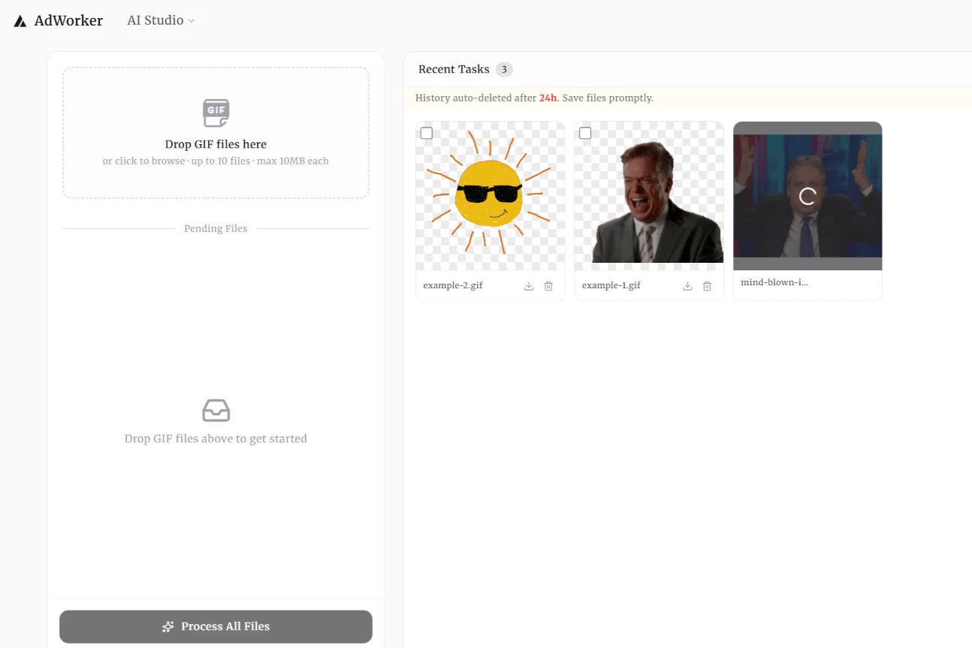The width and height of the screenshot is (972, 648).
Task: Delete the example-2.gif task
Action: (x=548, y=286)
